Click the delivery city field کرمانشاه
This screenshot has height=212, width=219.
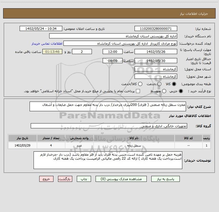point(156,76)
